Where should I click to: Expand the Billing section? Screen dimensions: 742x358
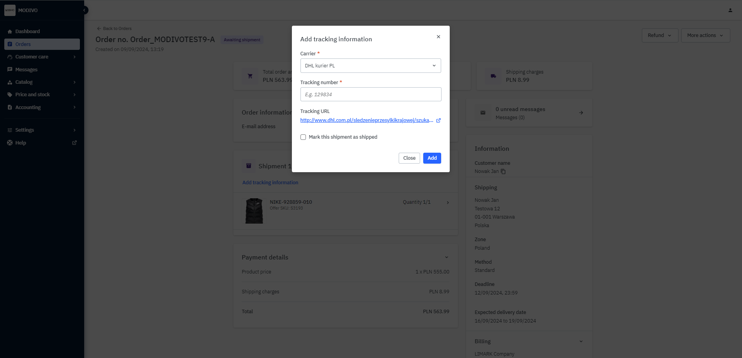(581, 341)
